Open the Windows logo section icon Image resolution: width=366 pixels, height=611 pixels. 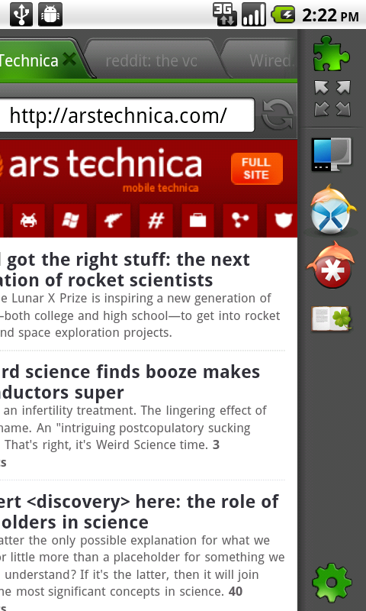click(x=70, y=221)
